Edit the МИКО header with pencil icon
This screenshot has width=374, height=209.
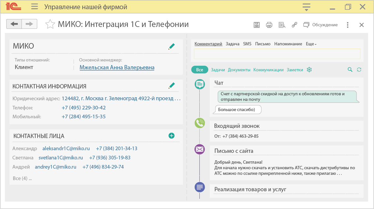click(x=171, y=46)
